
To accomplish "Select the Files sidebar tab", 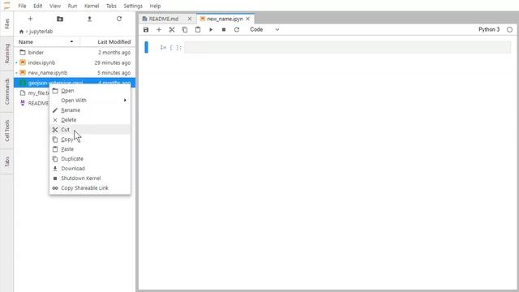I will click(7, 24).
